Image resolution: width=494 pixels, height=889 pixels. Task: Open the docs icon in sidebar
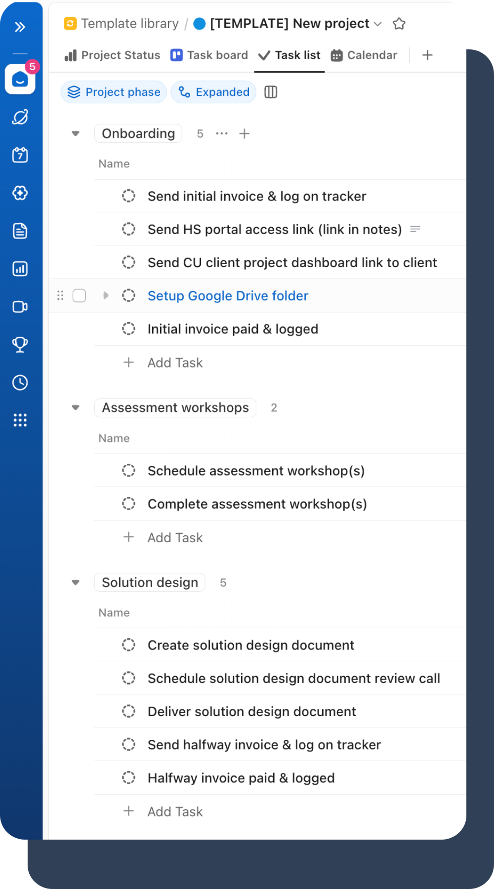pyautogui.click(x=20, y=231)
